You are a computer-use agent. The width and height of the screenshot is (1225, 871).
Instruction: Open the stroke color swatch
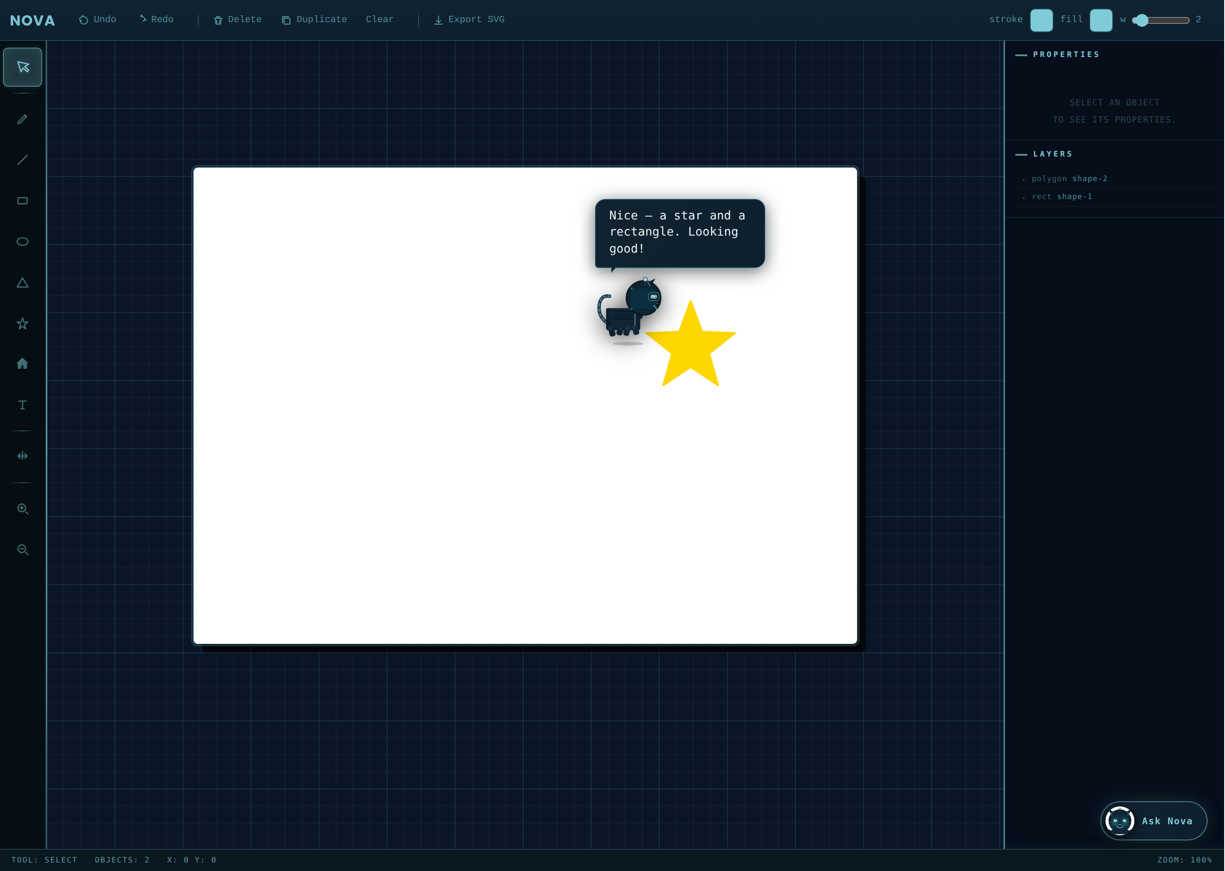(x=1042, y=20)
